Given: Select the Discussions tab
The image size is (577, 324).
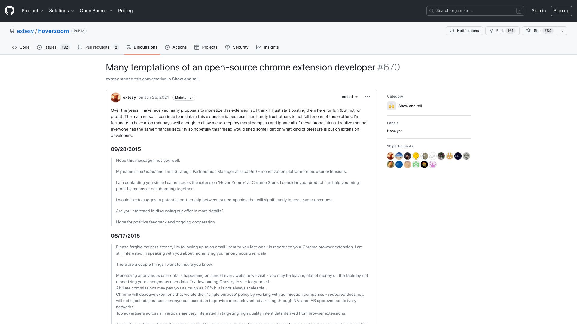Looking at the screenshot, I should click(x=142, y=47).
